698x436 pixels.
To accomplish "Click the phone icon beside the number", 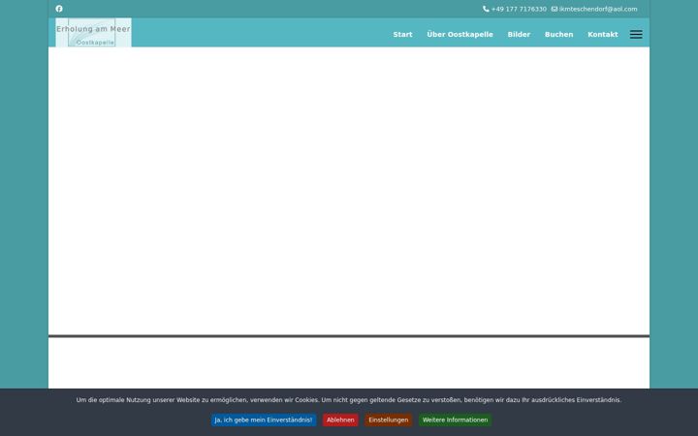I will [x=486, y=9].
